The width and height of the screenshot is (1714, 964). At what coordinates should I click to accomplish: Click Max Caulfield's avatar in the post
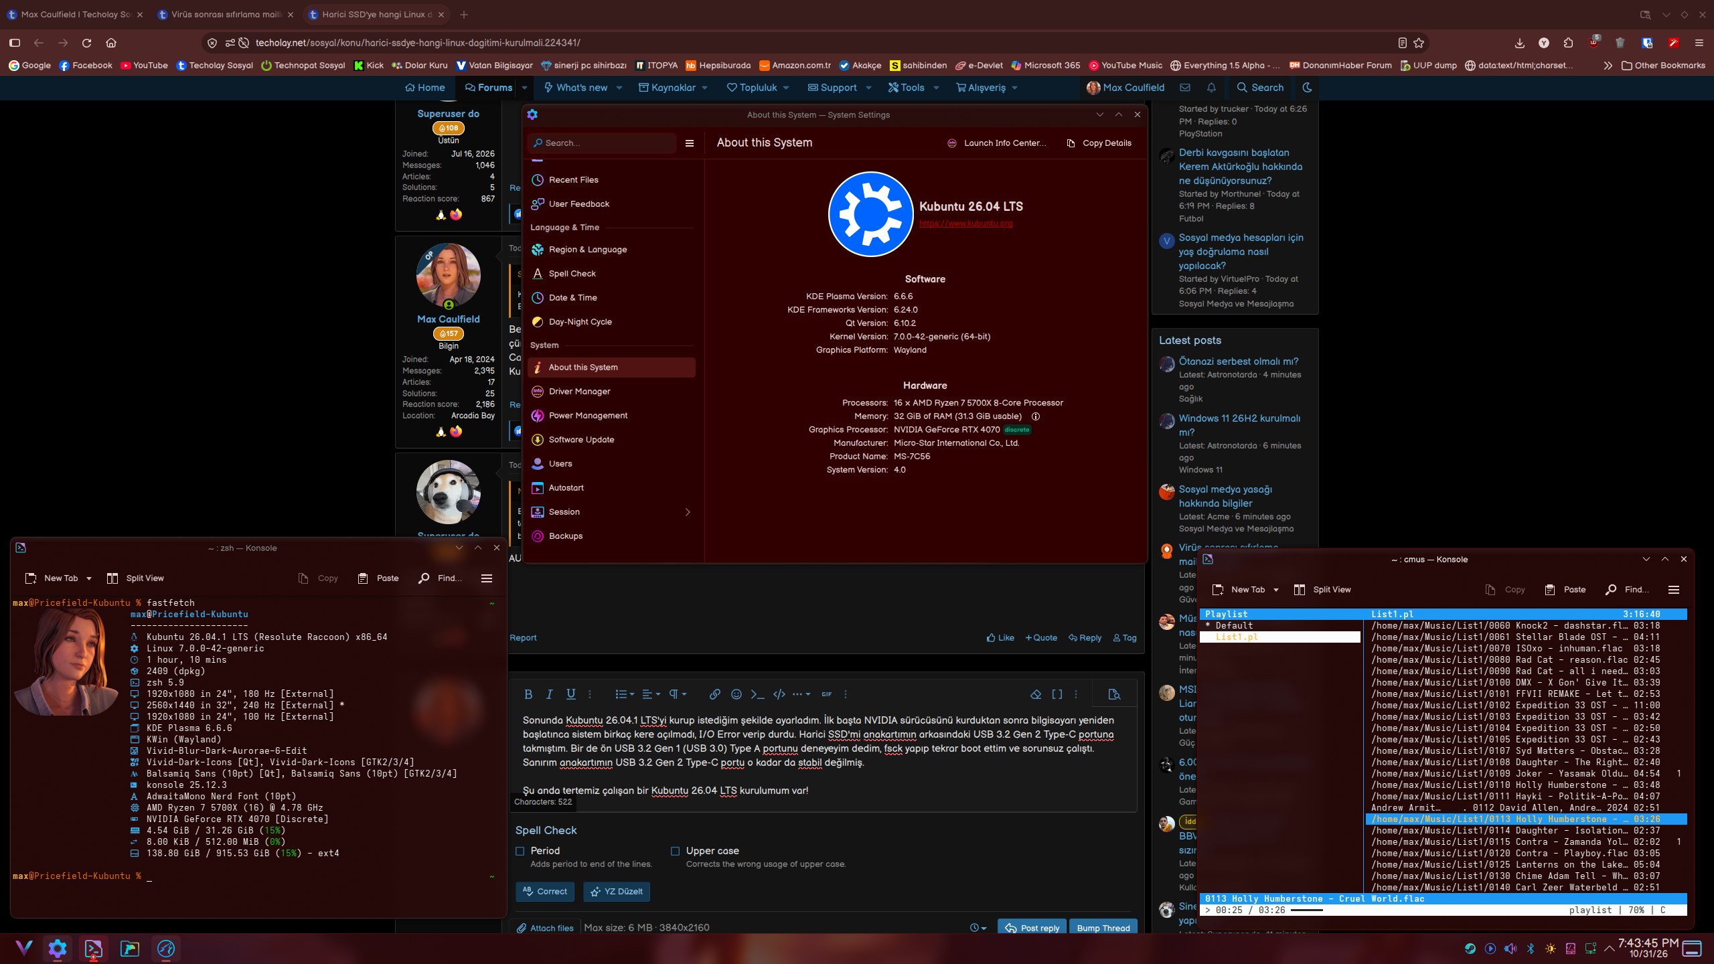pos(449,276)
